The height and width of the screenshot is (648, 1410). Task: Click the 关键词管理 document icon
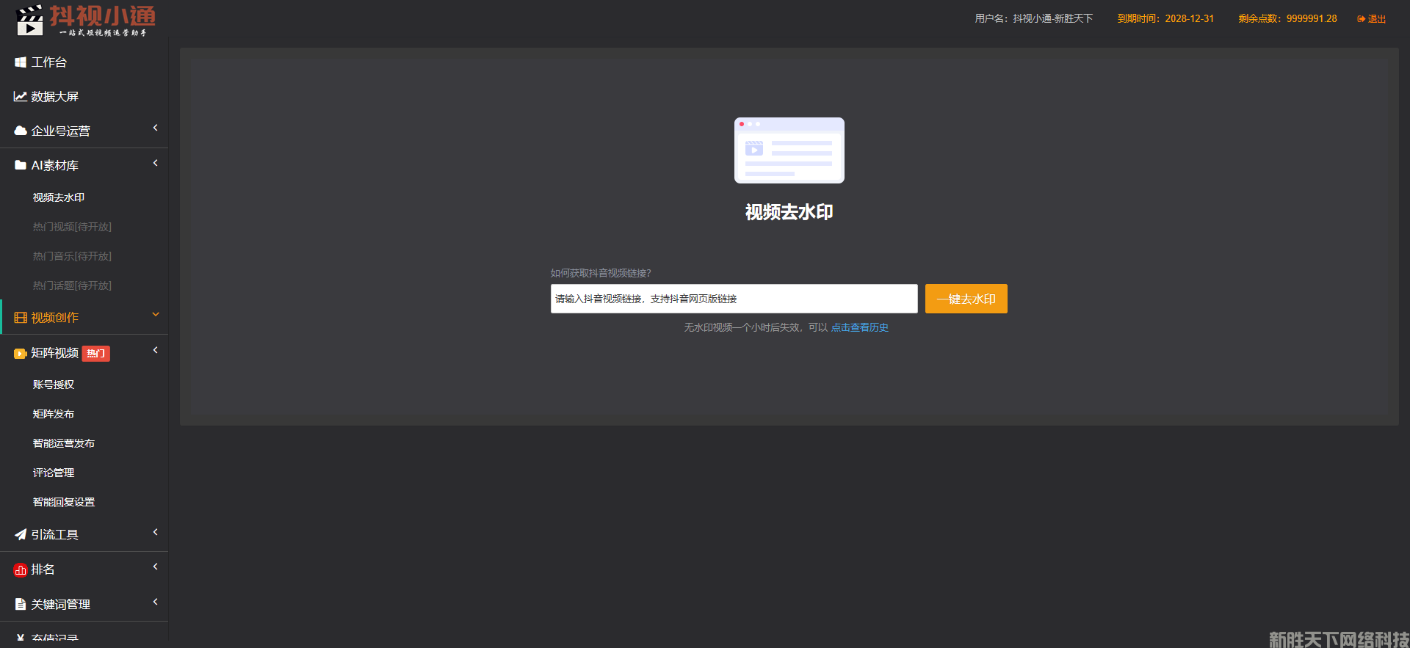coord(21,605)
